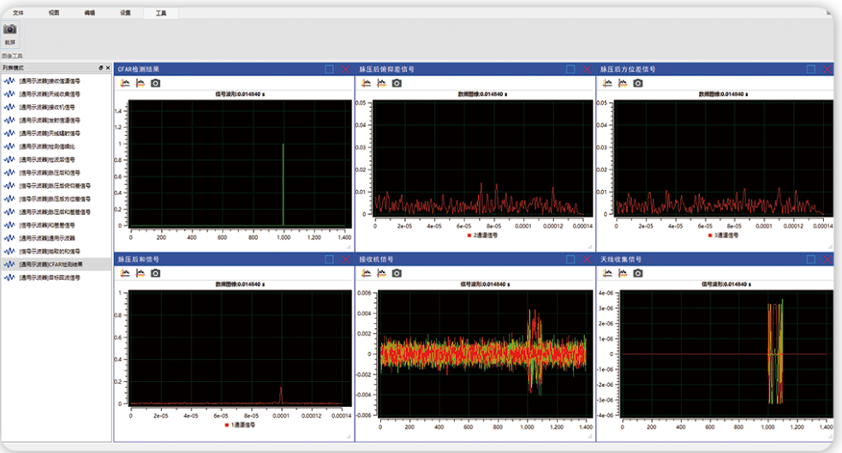The image size is (842, 453).
Task: Open the 文件 menu
Action: tap(18, 12)
